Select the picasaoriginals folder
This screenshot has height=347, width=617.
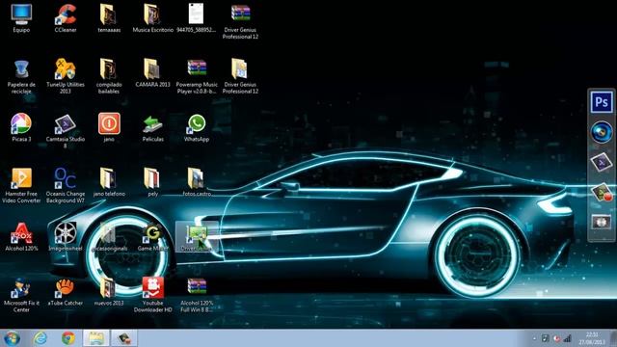(x=109, y=237)
